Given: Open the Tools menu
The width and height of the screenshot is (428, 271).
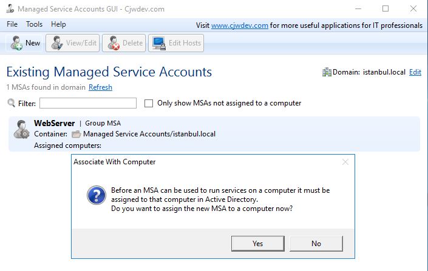Looking at the screenshot, I should click(x=34, y=24).
